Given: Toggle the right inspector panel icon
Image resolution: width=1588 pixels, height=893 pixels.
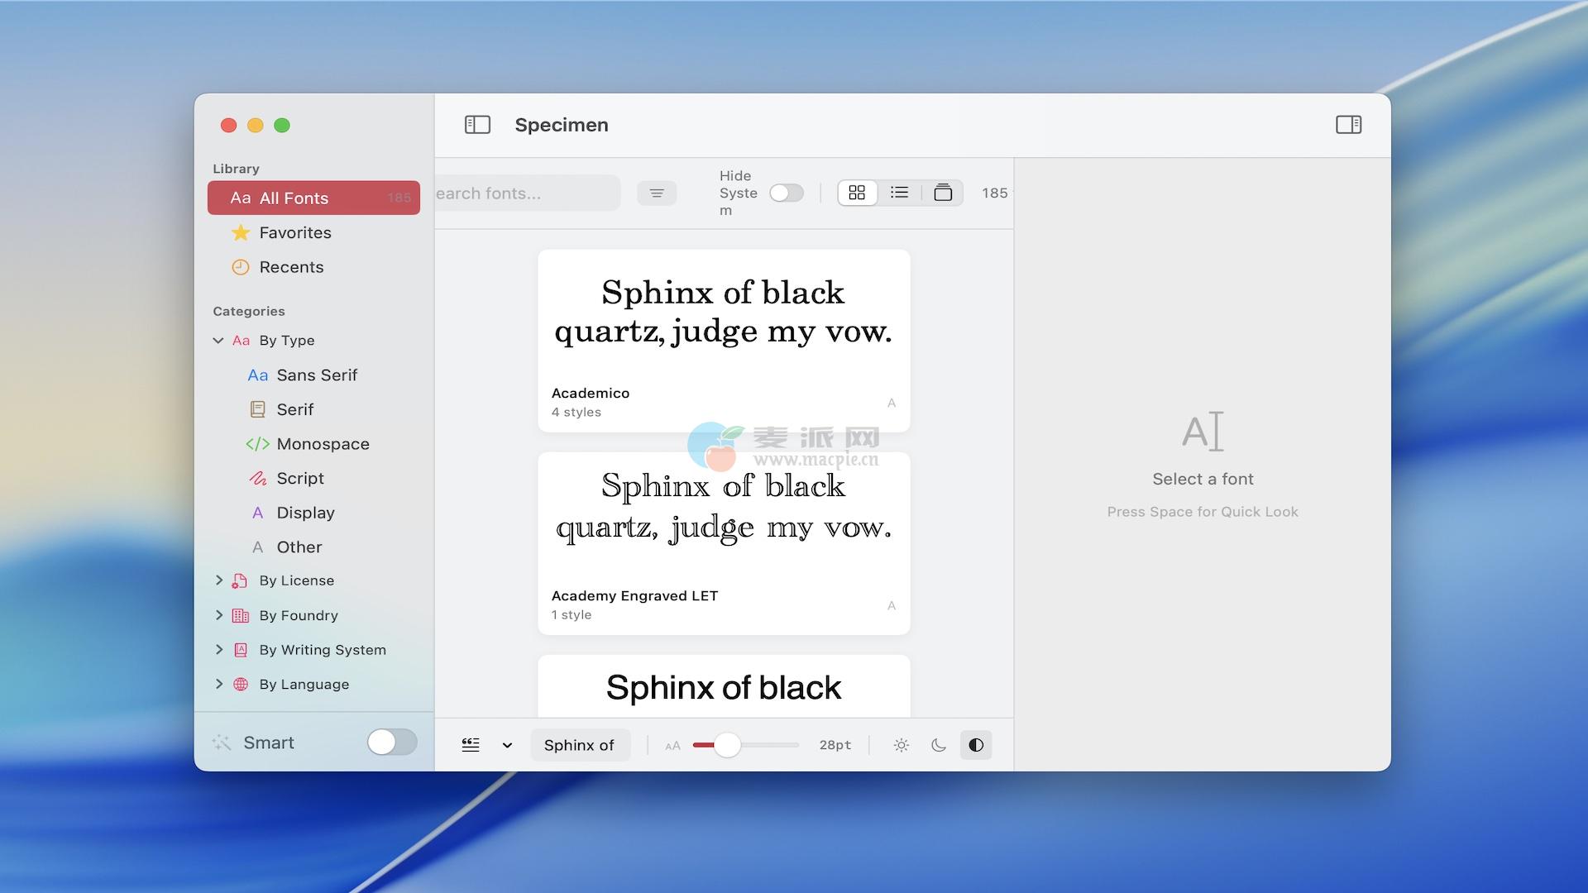Looking at the screenshot, I should point(1348,125).
